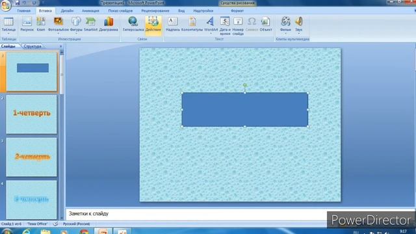The image size is (416, 234).
Task: Click the Русский (Россия) language indicator
Action: [76, 224]
